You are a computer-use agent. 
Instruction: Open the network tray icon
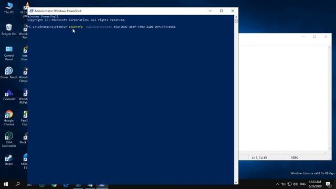click(x=289, y=184)
